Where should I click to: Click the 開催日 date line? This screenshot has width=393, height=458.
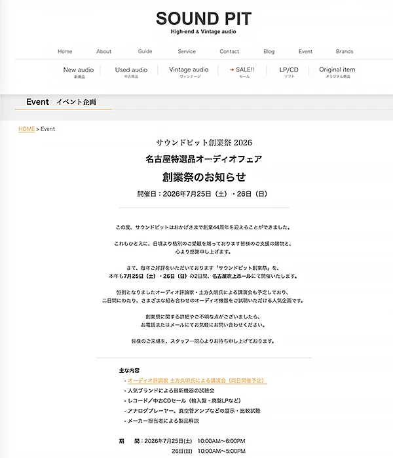point(202,194)
